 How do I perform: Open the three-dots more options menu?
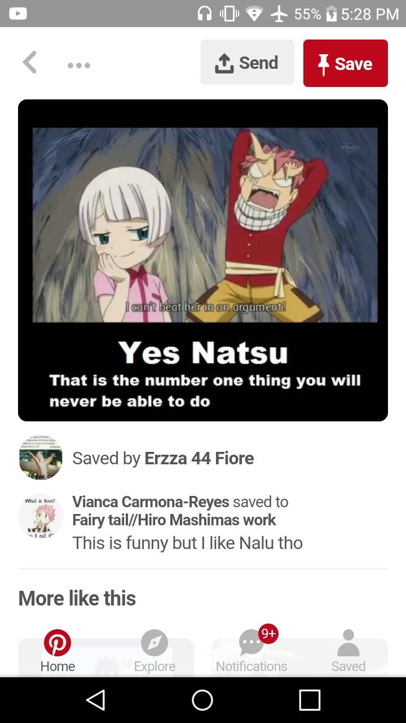click(79, 66)
